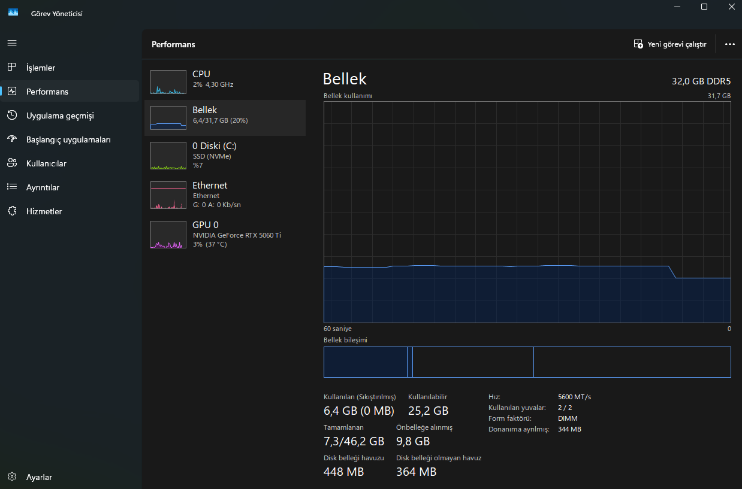Click the Bellek bileşimi composition bar
The height and width of the screenshot is (489, 742).
point(527,362)
